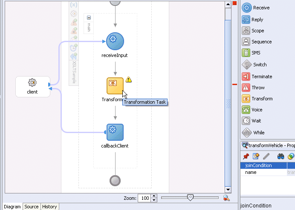The image size is (295, 210).
Task: Select the While activity icon
Action: 247,133
